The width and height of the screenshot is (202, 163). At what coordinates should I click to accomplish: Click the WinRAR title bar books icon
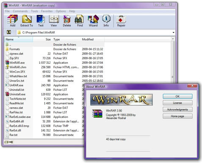click(6, 5)
